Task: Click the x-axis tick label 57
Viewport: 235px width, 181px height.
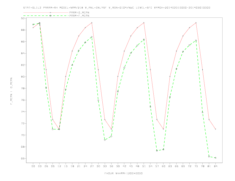Action: click(157, 166)
